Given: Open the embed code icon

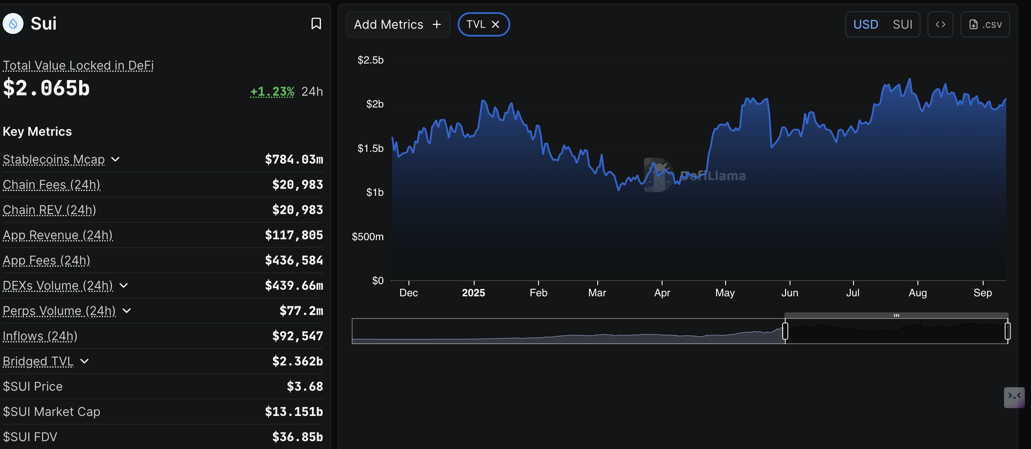Looking at the screenshot, I should point(941,24).
